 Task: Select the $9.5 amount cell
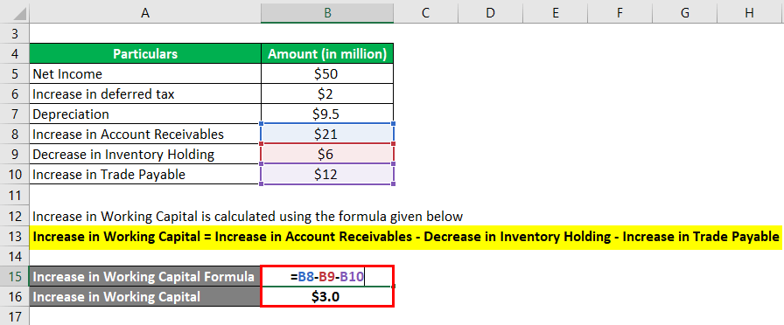pyautogui.click(x=327, y=114)
